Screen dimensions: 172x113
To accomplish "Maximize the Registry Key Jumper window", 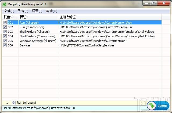I will (154, 3).
